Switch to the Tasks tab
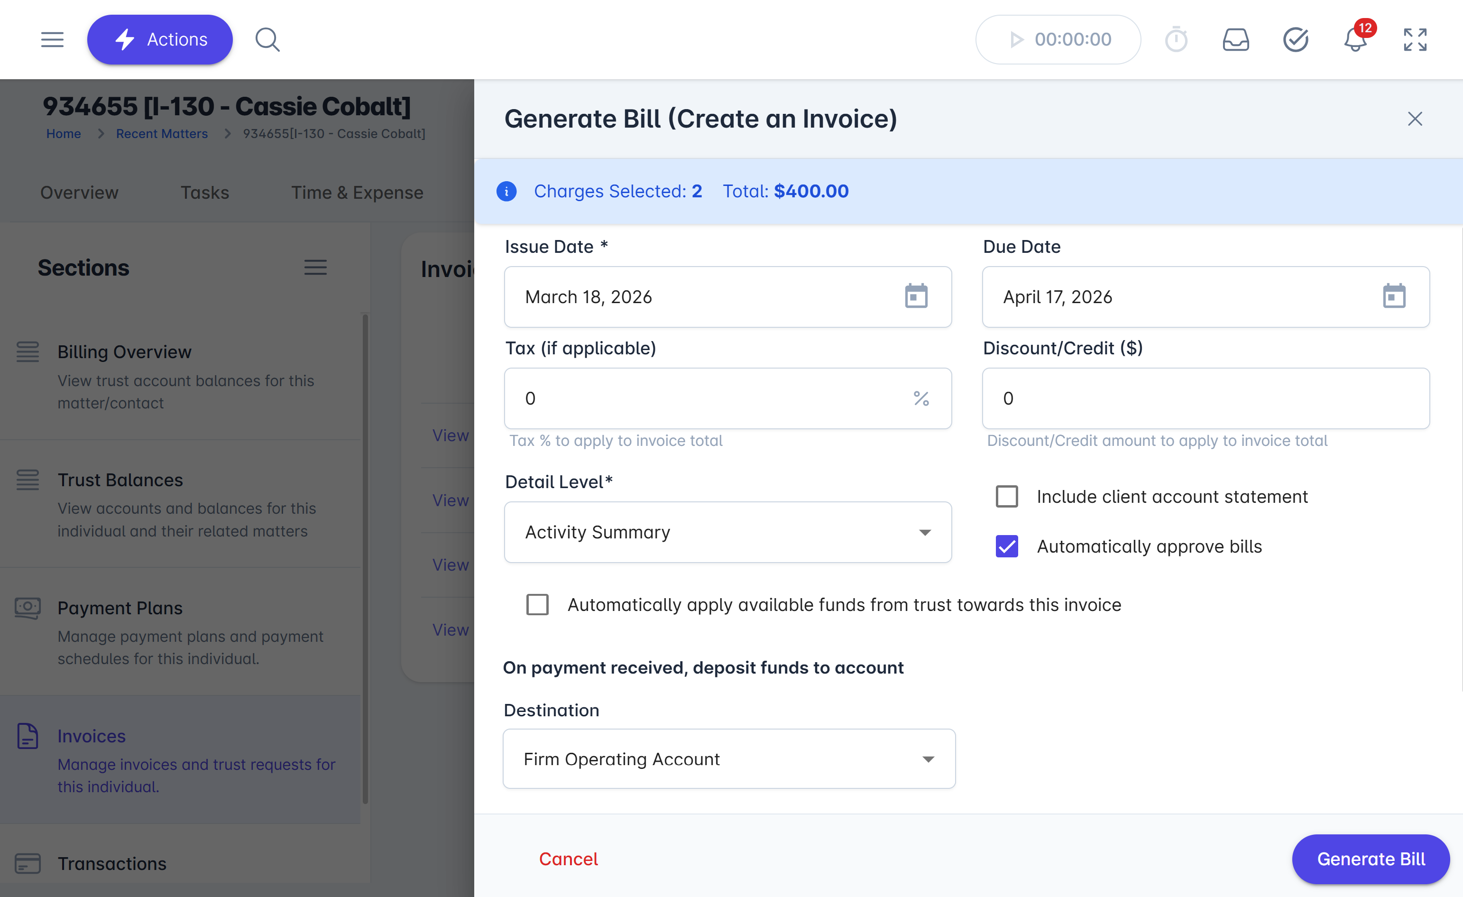 click(x=205, y=193)
